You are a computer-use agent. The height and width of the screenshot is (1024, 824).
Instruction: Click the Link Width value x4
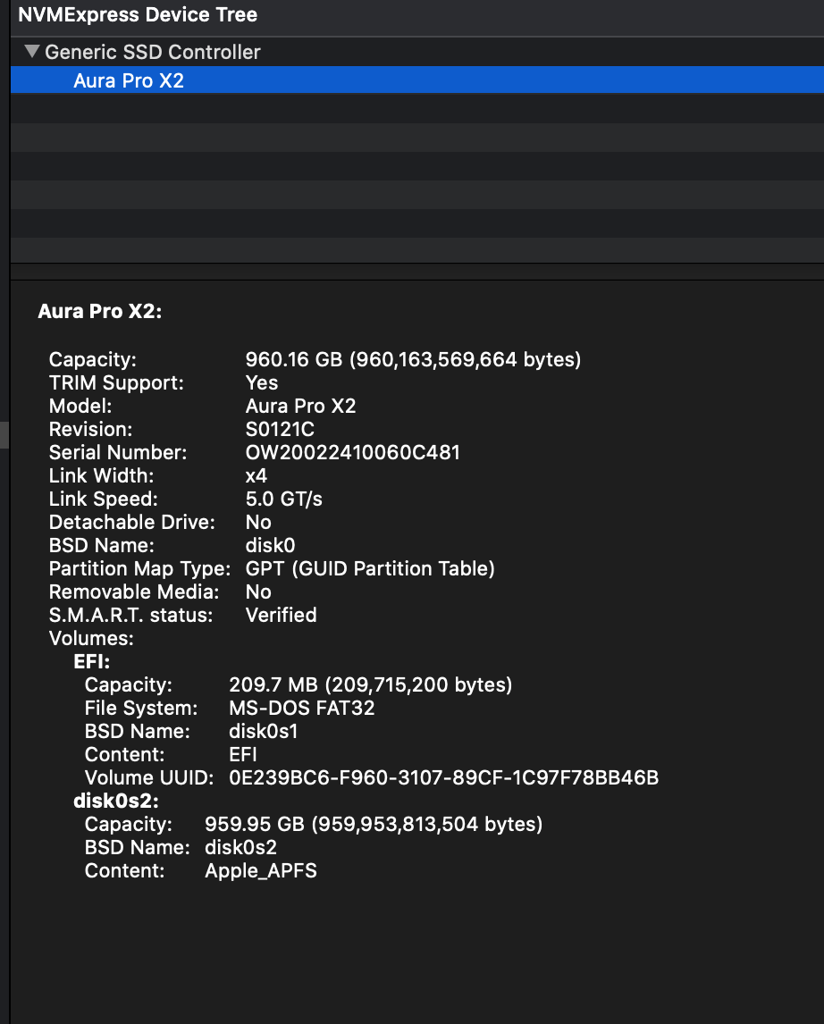[256, 476]
